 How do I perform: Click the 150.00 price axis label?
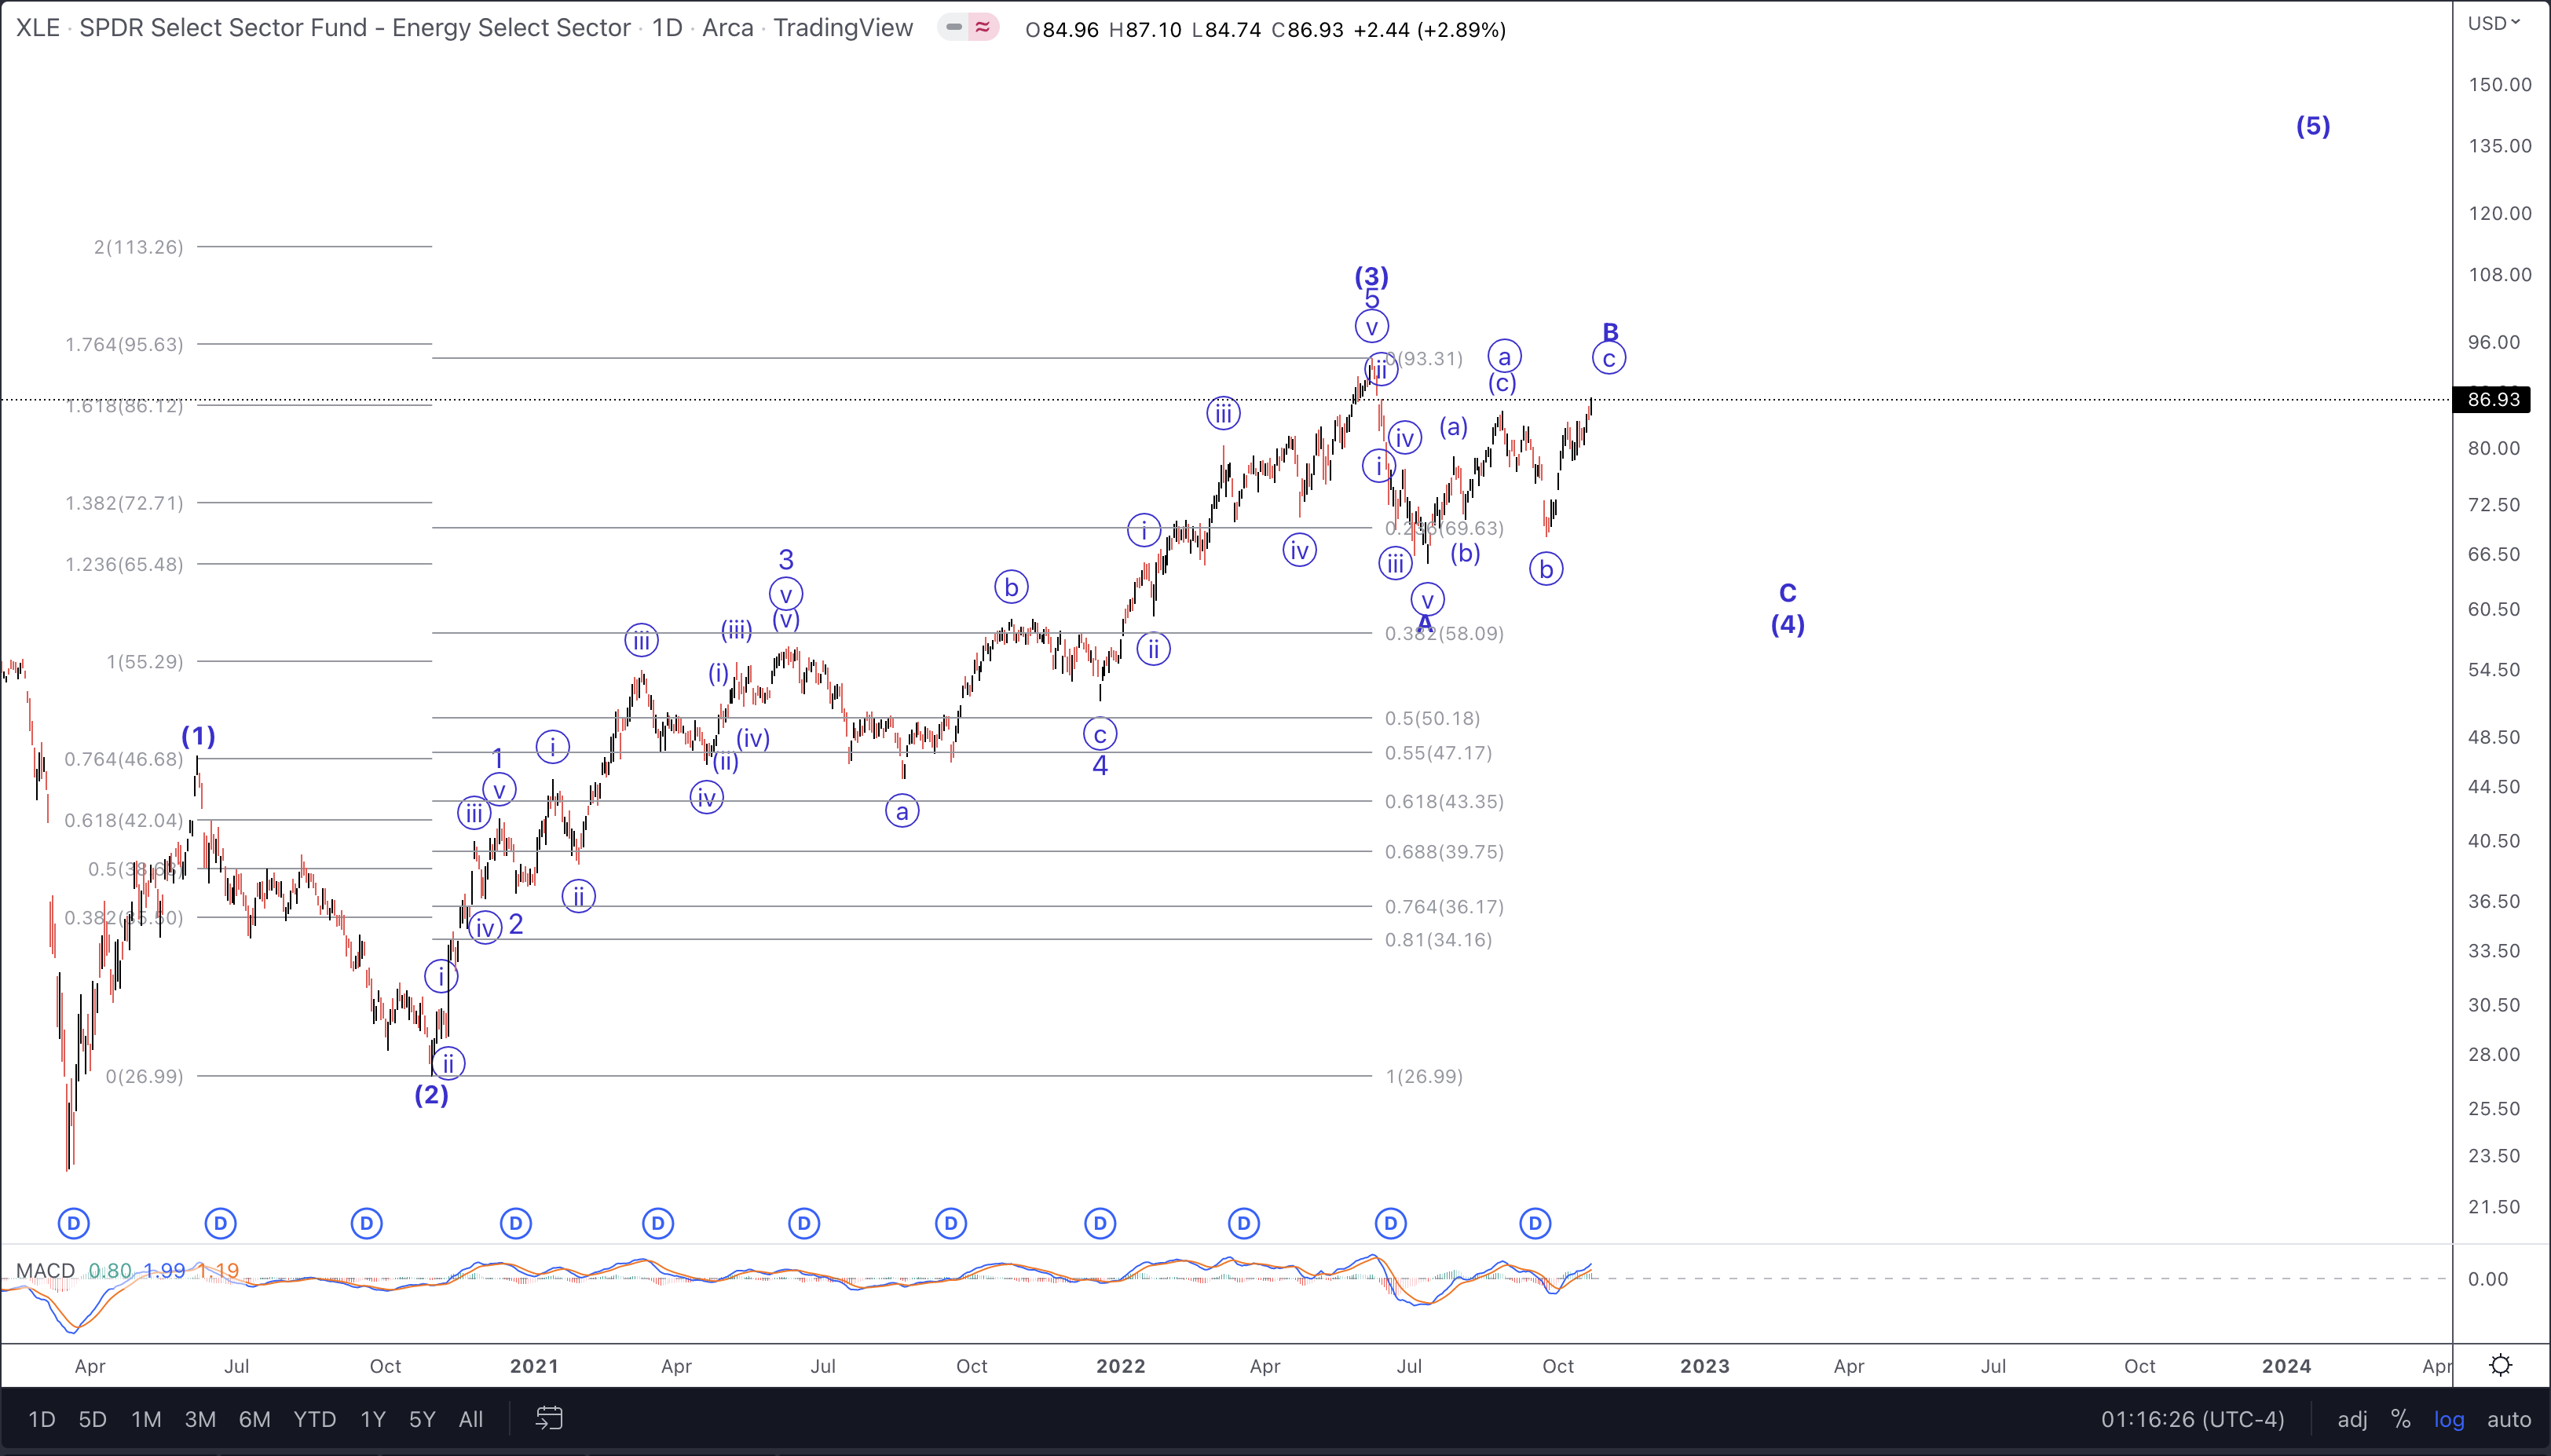pyautogui.click(x=2499, y=85)
